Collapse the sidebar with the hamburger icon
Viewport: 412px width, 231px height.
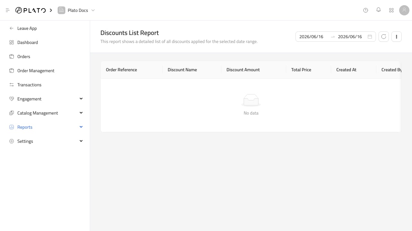[x=8, y=10]
